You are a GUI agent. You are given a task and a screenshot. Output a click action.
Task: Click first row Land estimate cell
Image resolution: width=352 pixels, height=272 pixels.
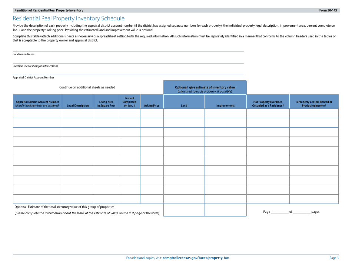coord(184,113)
